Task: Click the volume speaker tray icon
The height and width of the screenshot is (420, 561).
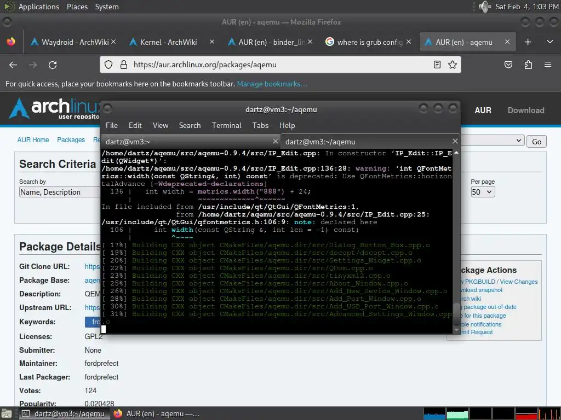Action: 485,7
